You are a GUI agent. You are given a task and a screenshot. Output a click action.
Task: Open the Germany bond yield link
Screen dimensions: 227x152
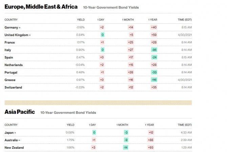pos(13,27)
